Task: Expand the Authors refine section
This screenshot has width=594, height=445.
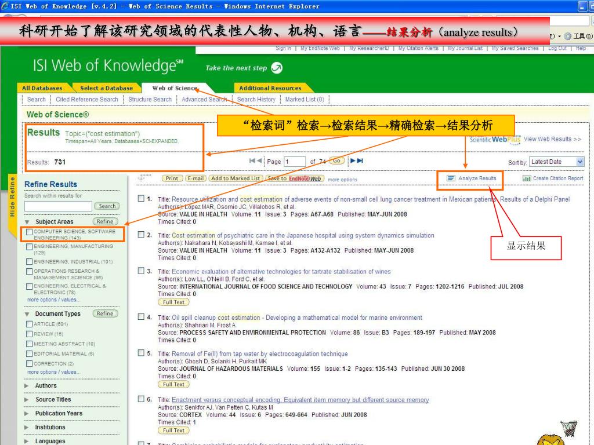Action: point(27,385)
